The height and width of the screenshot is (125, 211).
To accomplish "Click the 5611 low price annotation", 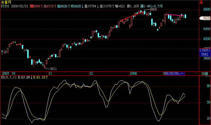I will pos(53,69).
